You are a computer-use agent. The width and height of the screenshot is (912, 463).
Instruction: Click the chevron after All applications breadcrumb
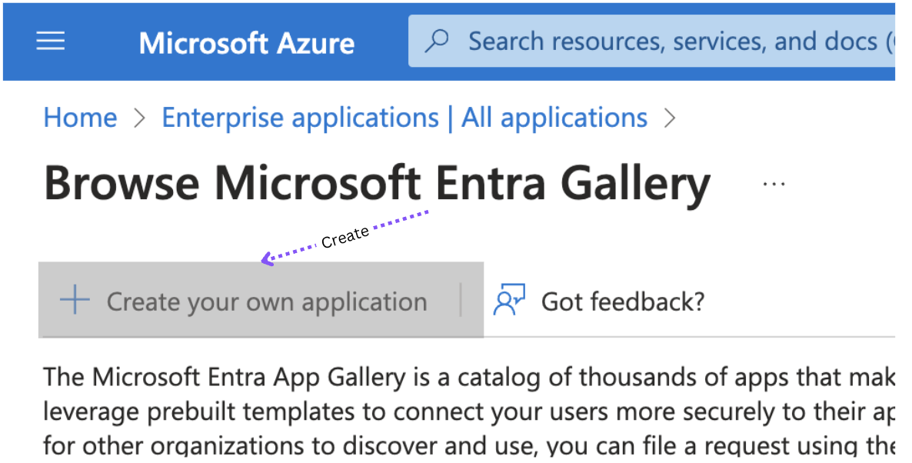tap(670, 118)
